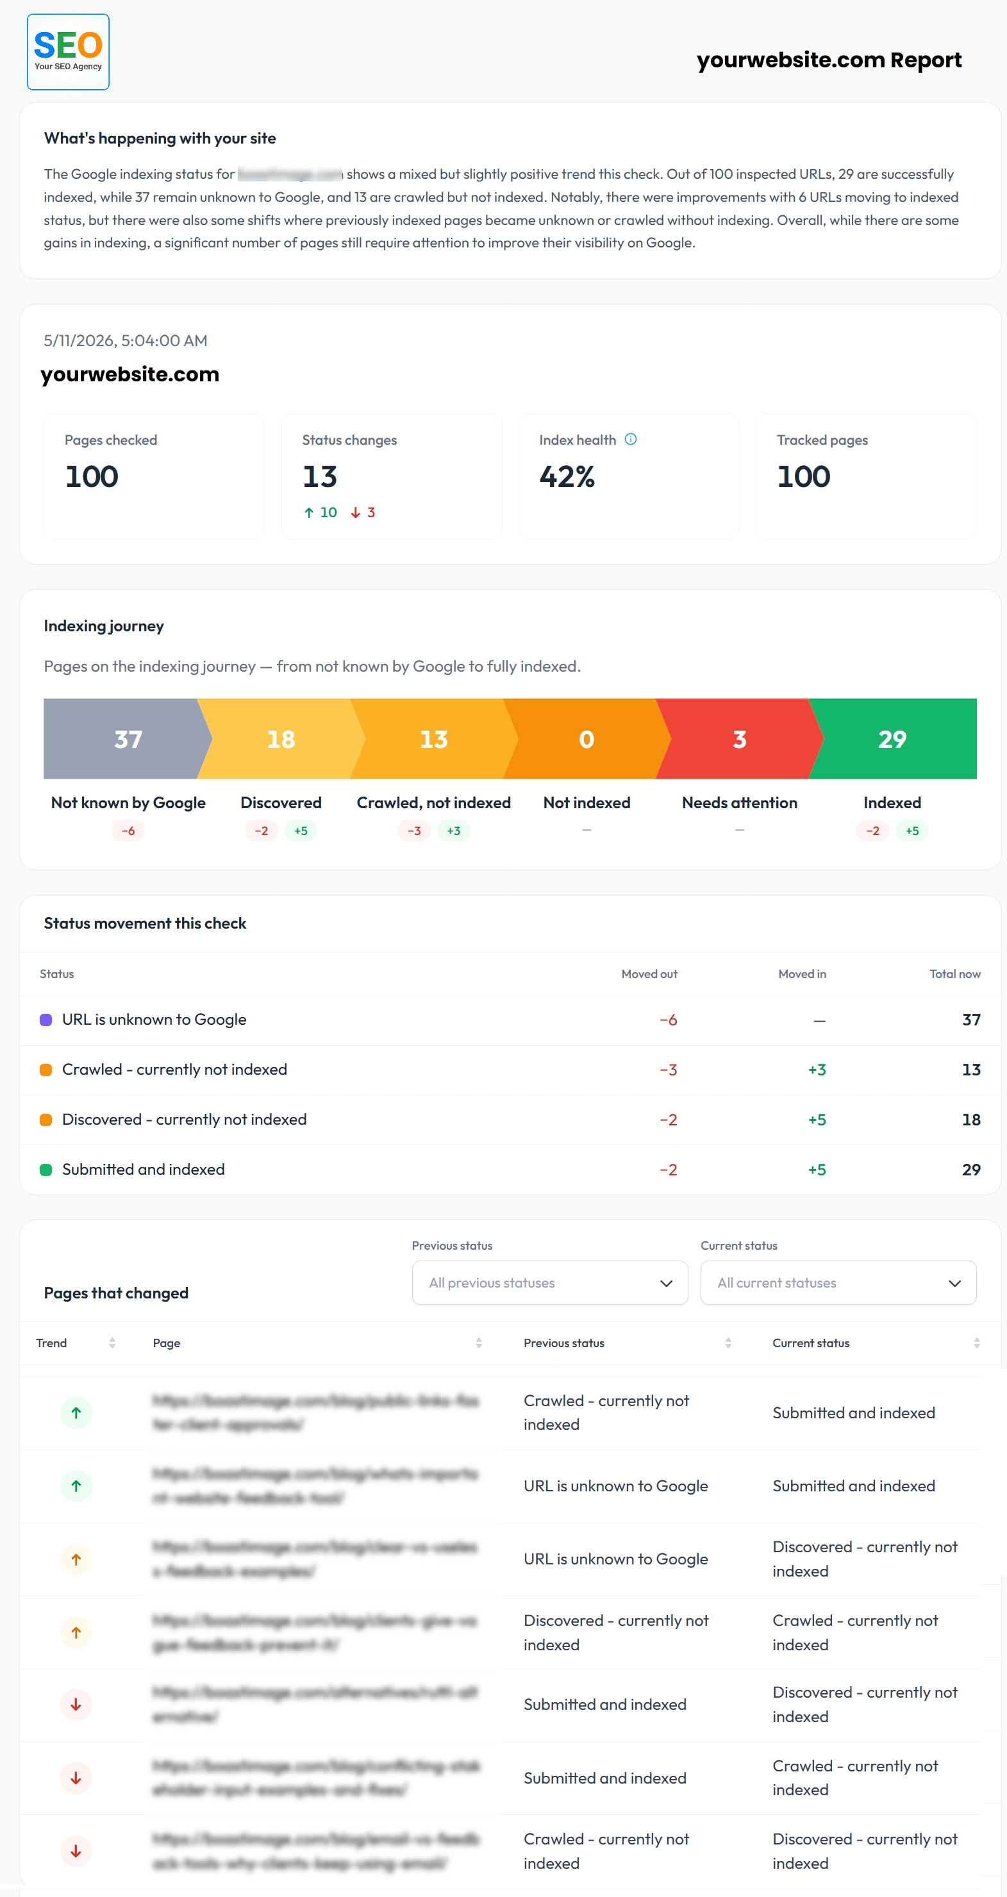Click the Indexing journey heading
Image resolution: width=1007 pixels, height=1897 pixels.
point(104,626)
